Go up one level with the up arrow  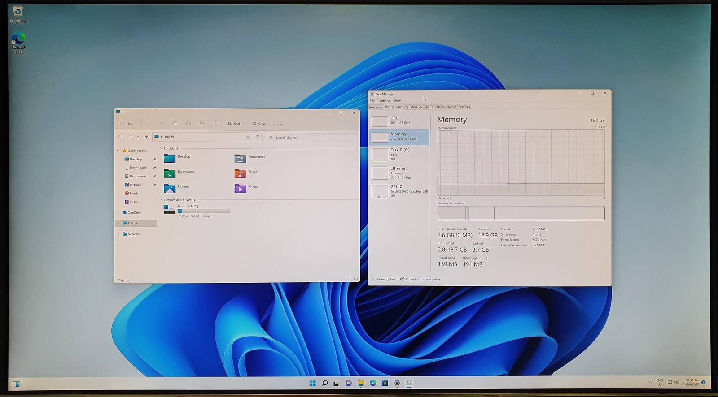pos(146,137)
